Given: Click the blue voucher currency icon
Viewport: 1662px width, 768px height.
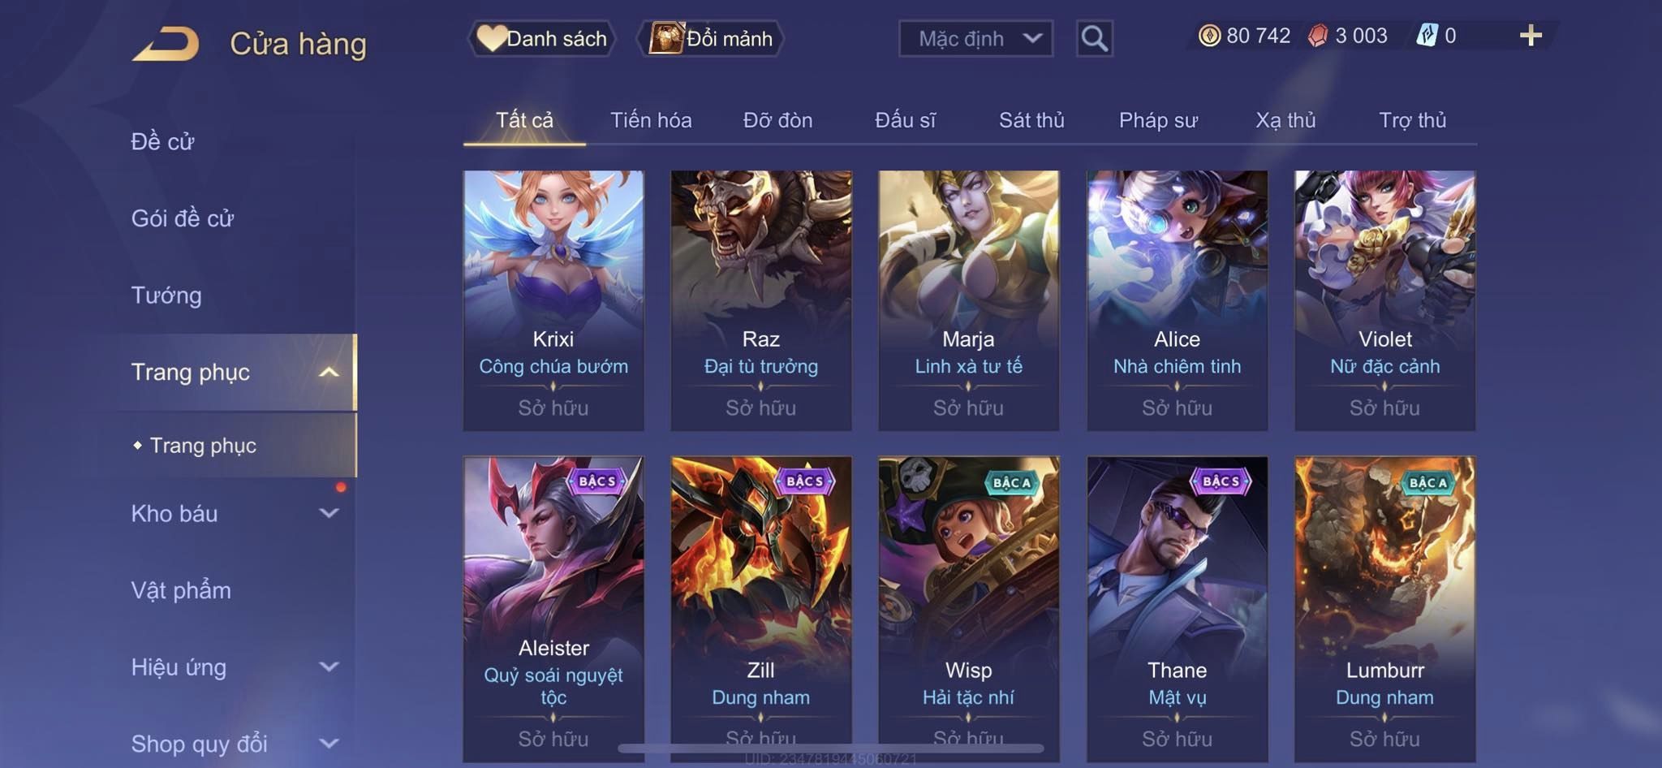Looking at the screenshot, I should 1427,36.
